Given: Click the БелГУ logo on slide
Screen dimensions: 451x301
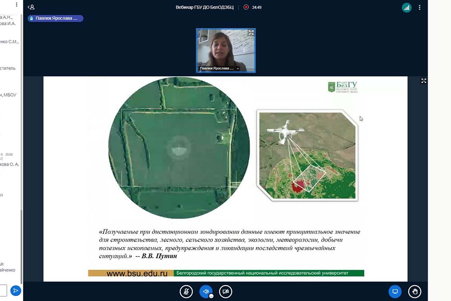Looking at the screenshot, I should click(343, 87).
